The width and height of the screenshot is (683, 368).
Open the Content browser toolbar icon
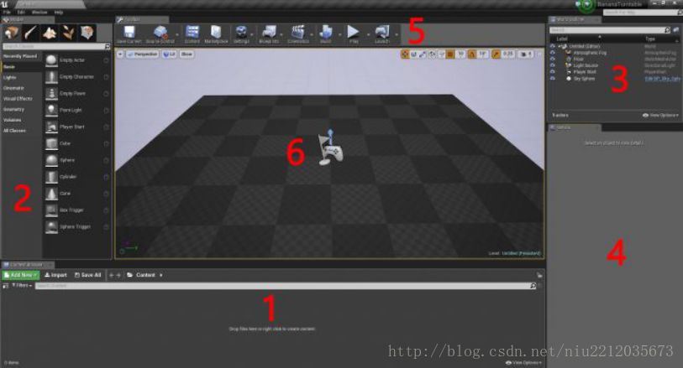point(192,34)
